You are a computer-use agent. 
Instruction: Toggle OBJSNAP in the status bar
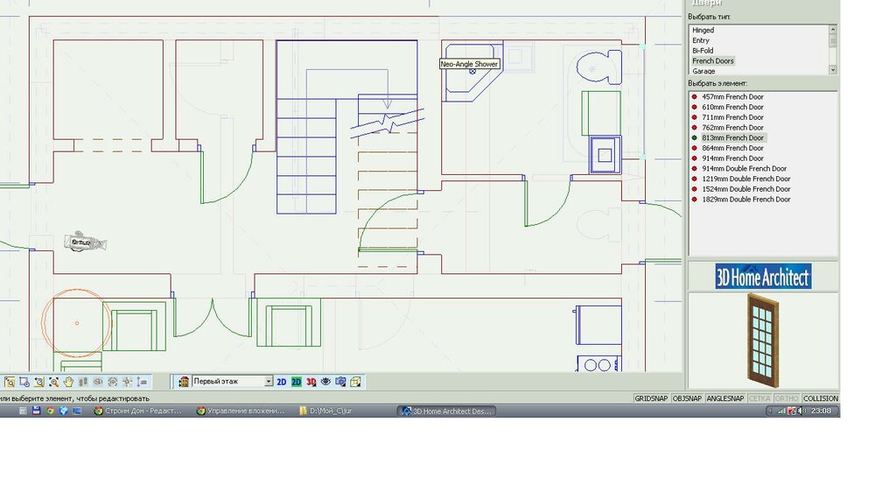click(x=687, y=398)
